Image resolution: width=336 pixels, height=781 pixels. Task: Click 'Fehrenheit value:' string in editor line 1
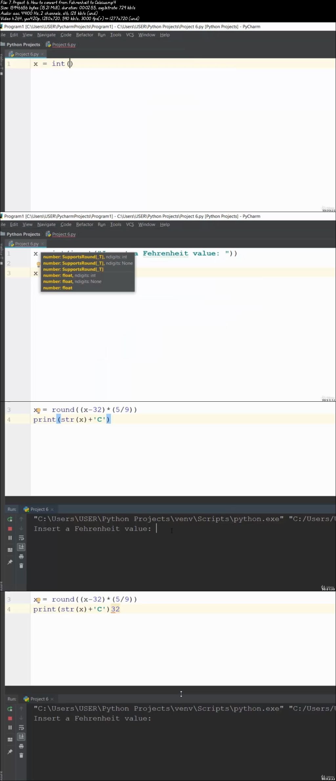click(181, 253)
